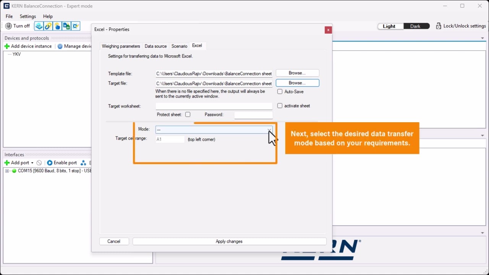489x275 pixels.
Task: Select the YKV device in the tree
Action: click(x=16, y=54)
